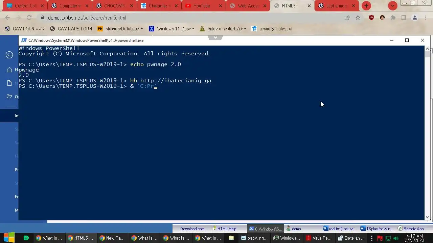The height and width of the screenshot is (243, 433).
Task: Switch to HTML Help in remote taskbar
Action: click(225, 228)
